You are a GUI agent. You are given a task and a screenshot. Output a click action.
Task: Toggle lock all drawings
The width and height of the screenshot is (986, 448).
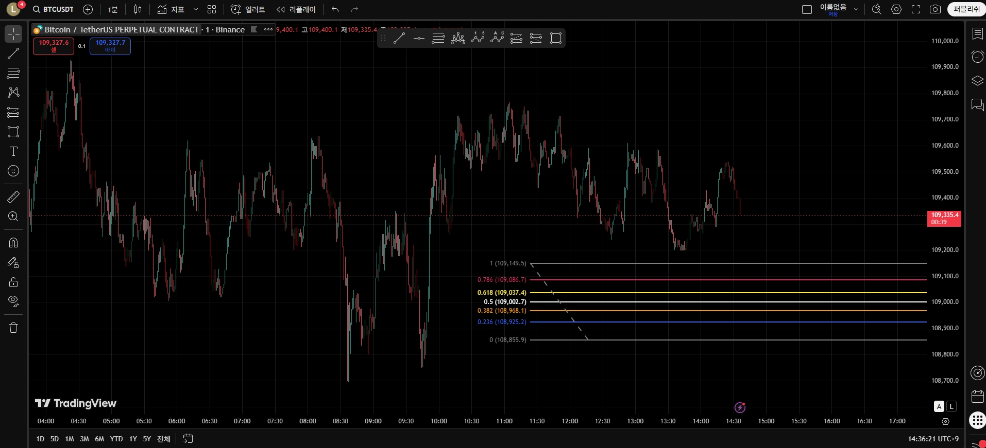[x=13, y=282]
